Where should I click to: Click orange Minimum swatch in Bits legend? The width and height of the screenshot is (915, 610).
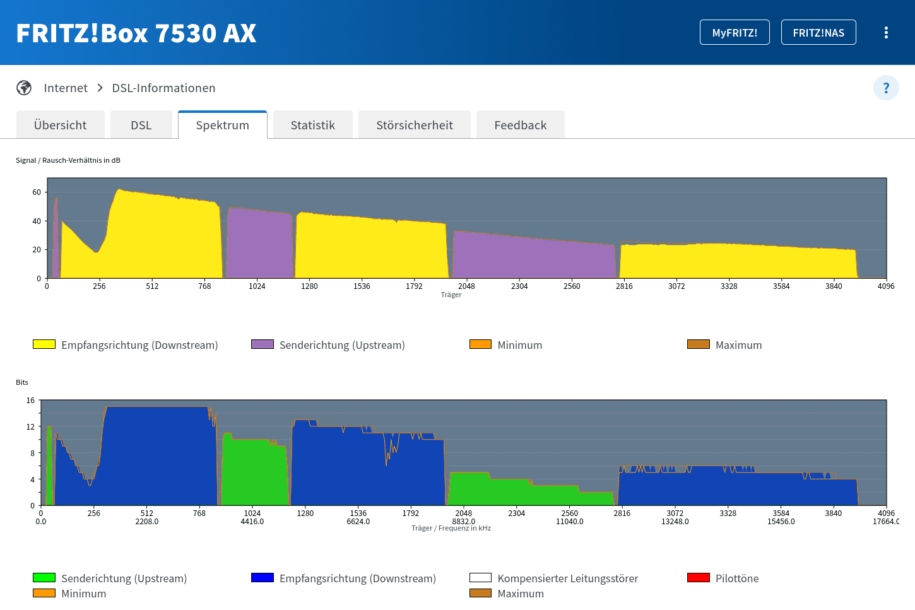(x=44, y=593)
